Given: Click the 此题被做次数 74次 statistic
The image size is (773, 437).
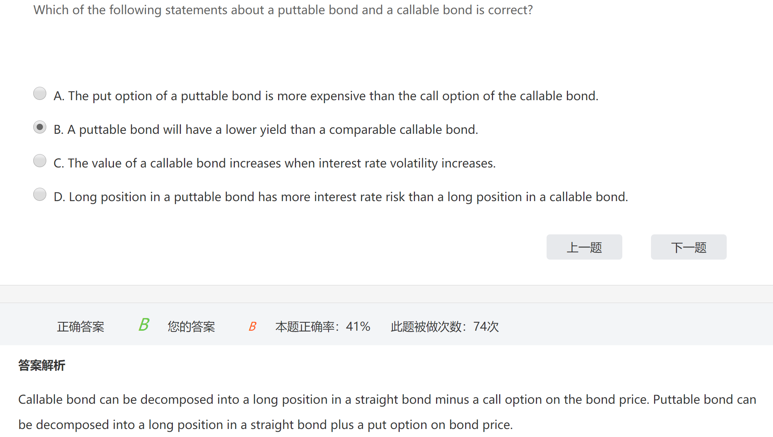Looking at the screenshot, I should 445,327.
